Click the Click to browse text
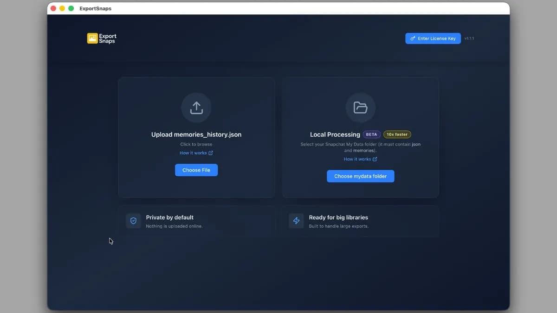 coord(196,144)
